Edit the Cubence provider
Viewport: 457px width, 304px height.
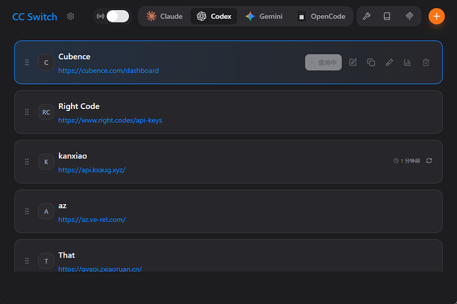[x=353, y=62]
